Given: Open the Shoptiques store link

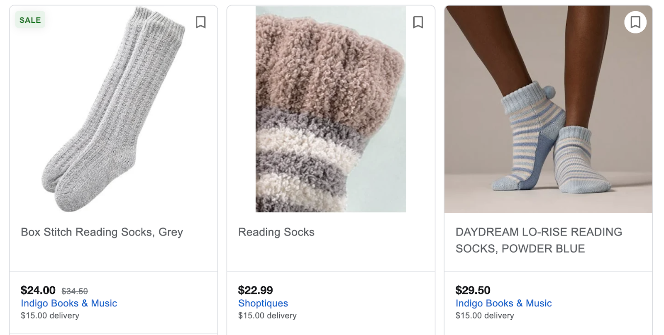Looking at the screenshot, I should [x=263, y=303].
